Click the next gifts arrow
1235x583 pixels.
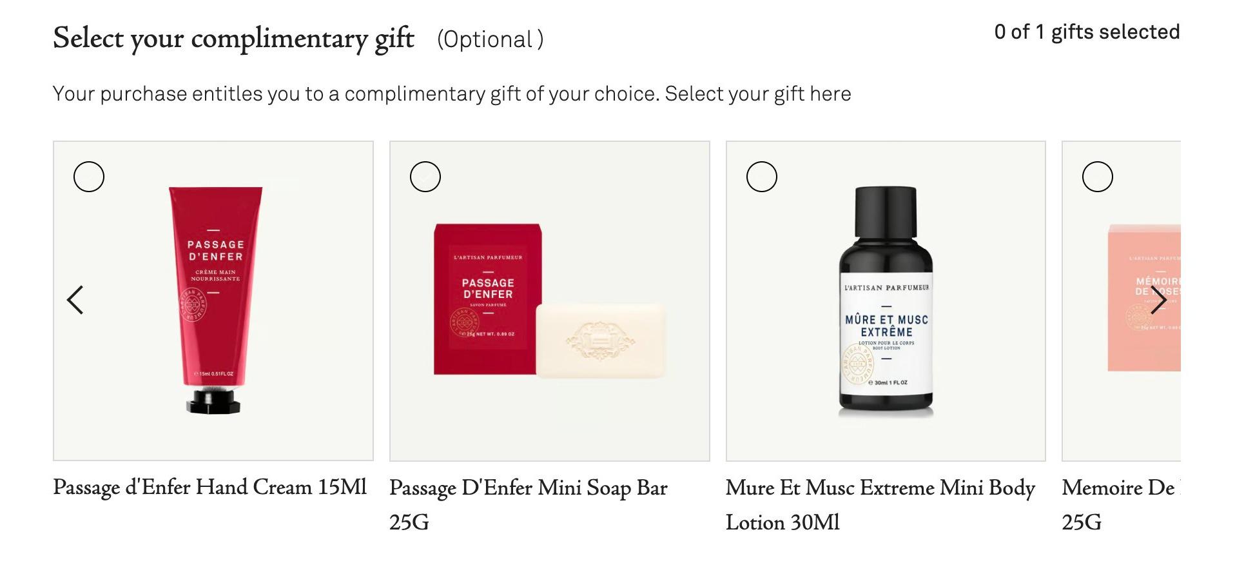pos(1158,300)
